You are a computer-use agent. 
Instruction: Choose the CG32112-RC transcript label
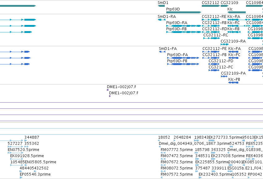216,35
